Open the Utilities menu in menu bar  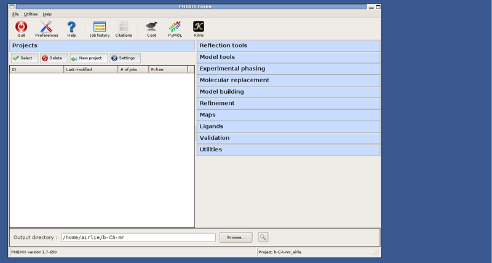[31, 13]
